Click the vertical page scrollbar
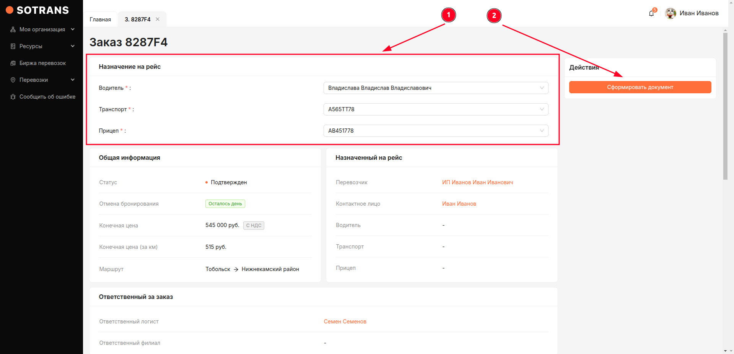This screenshot has height=354, width=734. (725, 106)
